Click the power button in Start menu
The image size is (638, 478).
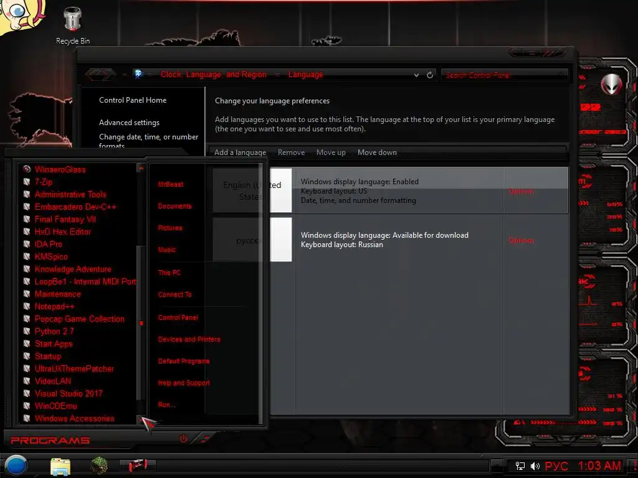[x=184, y=439]
